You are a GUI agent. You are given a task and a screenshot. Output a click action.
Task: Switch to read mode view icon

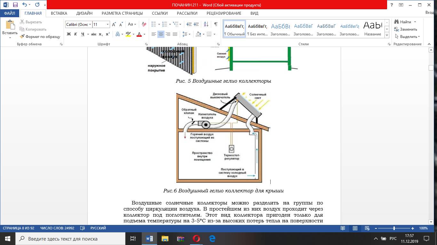tap(343, 228)
